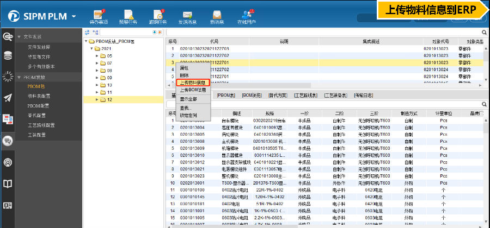
Task: Open the 新消息 new message inbox icon
Action: click(217, 15)
